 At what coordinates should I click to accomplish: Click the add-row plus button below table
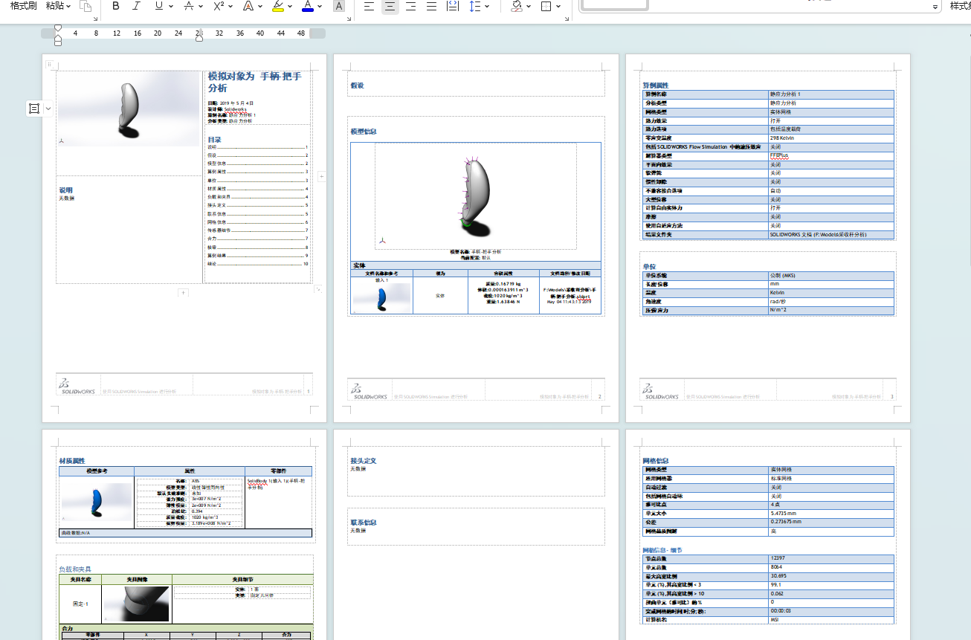[x=184, y=293]
